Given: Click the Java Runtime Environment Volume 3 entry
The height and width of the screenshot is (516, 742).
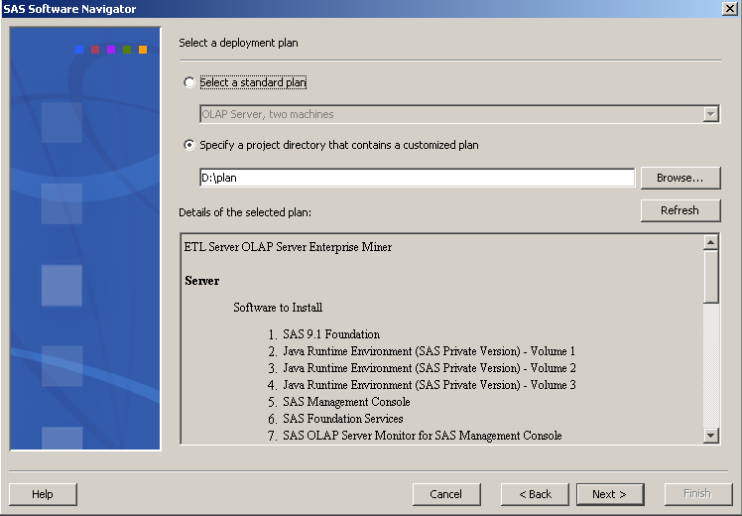Looking at the screenshot, I should point(430,385).
